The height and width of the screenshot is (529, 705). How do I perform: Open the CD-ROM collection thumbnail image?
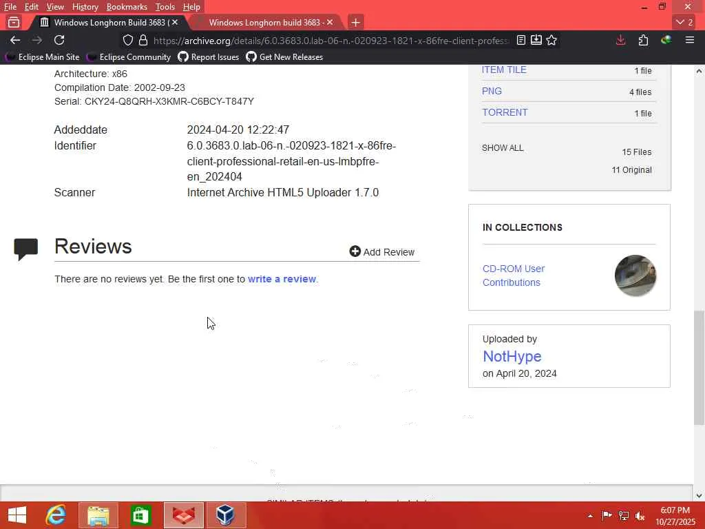click(635, 276)
